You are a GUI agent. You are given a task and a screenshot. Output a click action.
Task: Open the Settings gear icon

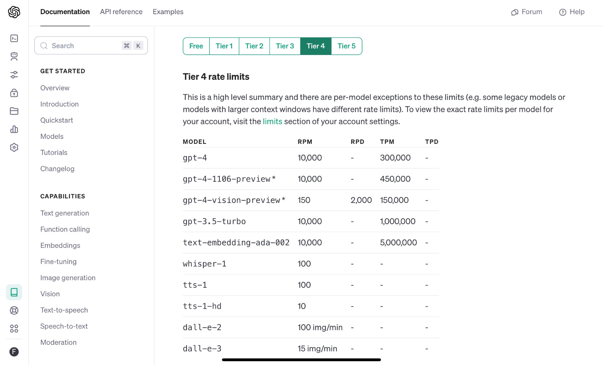tap(14, 147)
